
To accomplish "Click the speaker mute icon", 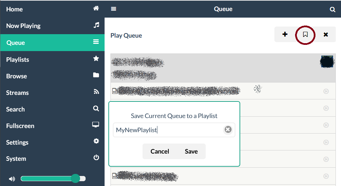I will (x=12, y=179).
